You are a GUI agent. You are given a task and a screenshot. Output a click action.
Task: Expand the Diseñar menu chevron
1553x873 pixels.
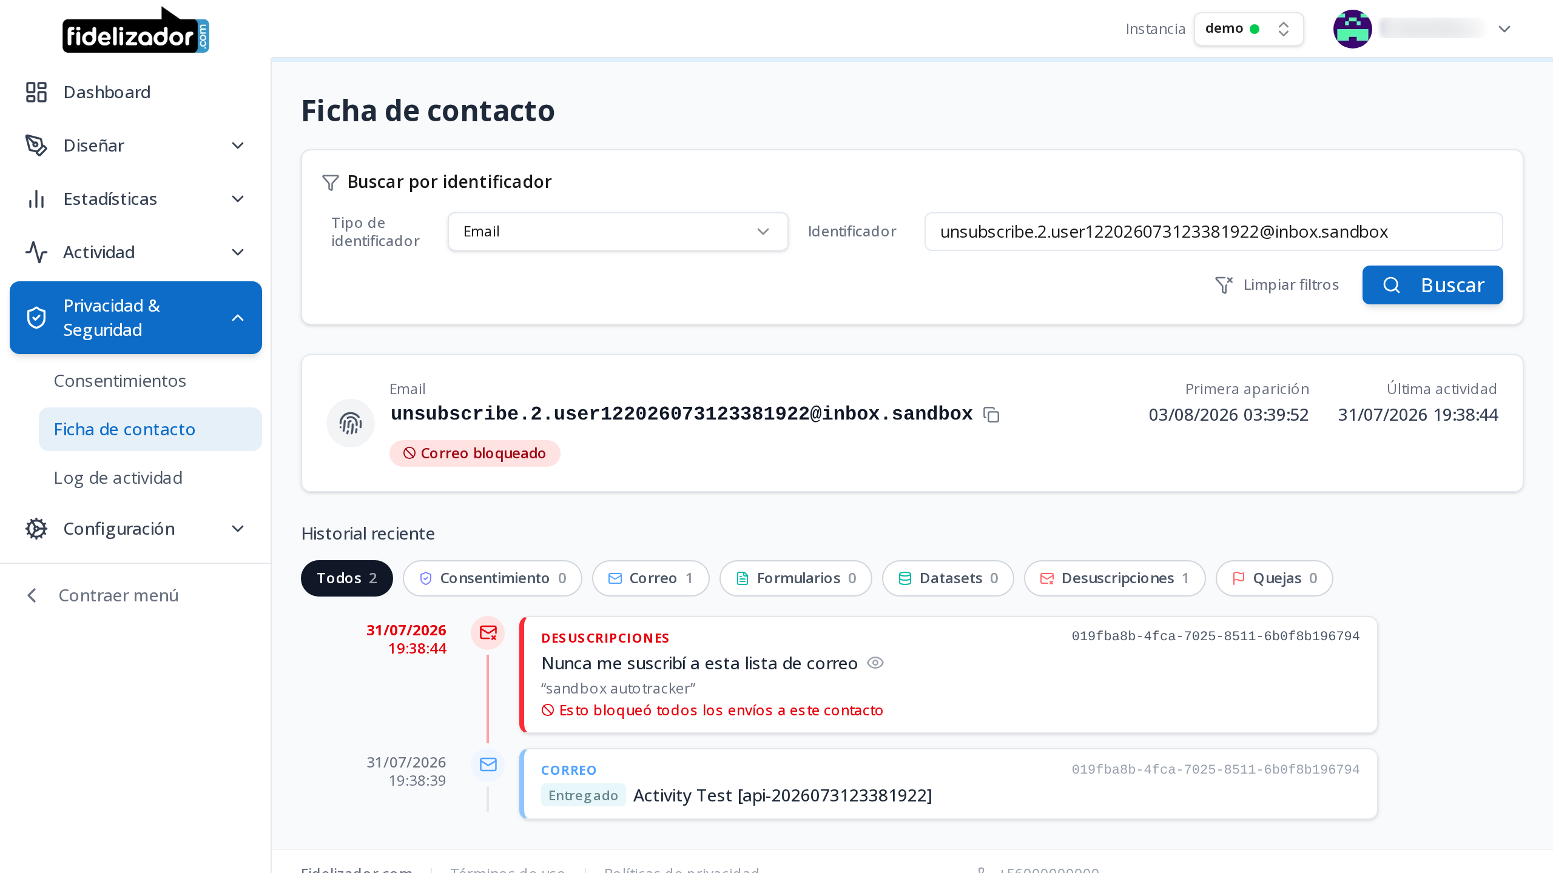(x=238, y=145)
